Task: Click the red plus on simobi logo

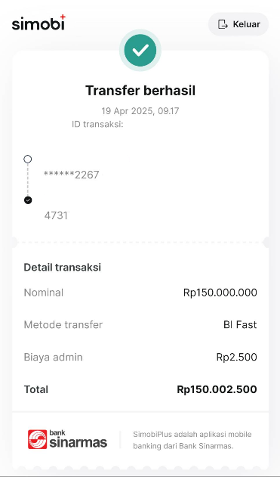Action: pyautogui.click(x=63, y=17)
